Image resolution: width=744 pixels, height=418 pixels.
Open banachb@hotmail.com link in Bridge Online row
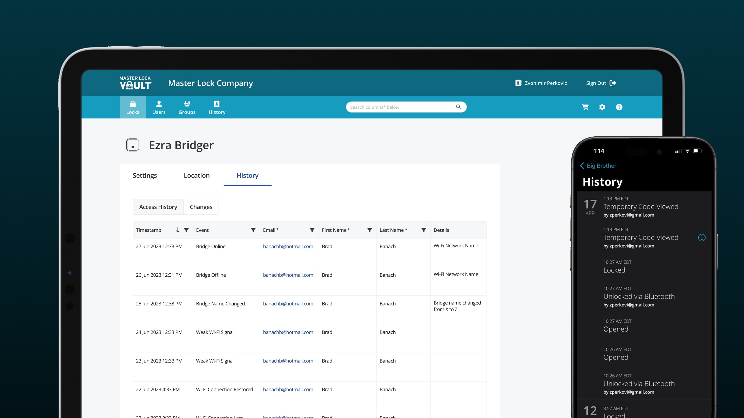click(x=288, y=246)
